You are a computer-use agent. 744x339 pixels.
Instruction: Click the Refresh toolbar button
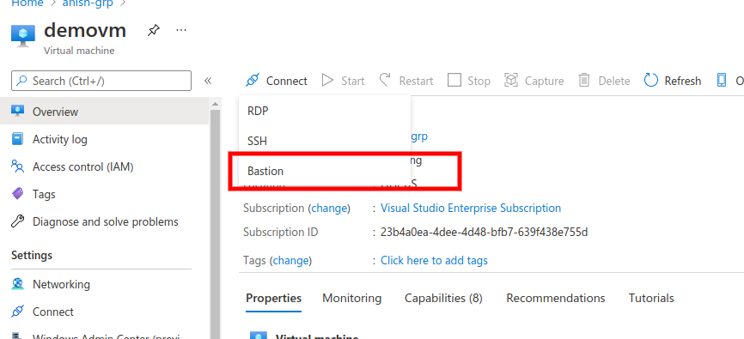coord(673,81)
